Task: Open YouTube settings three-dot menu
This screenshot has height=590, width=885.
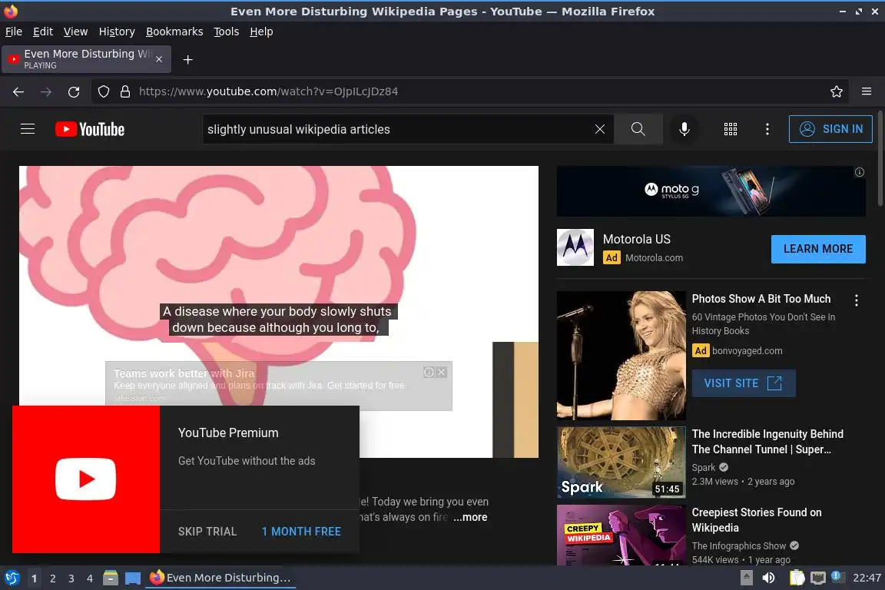Action: click(x=767, y=129)
